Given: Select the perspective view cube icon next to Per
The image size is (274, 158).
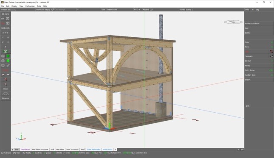Looking at the screenshot, I should tap(8, 19).
